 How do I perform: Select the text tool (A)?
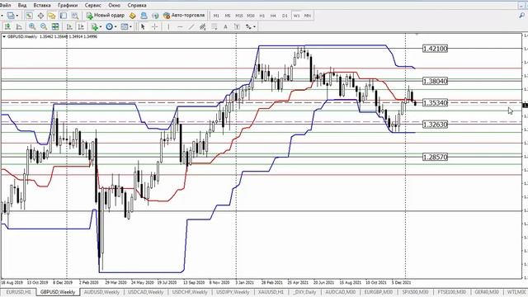tap(225, 26)
